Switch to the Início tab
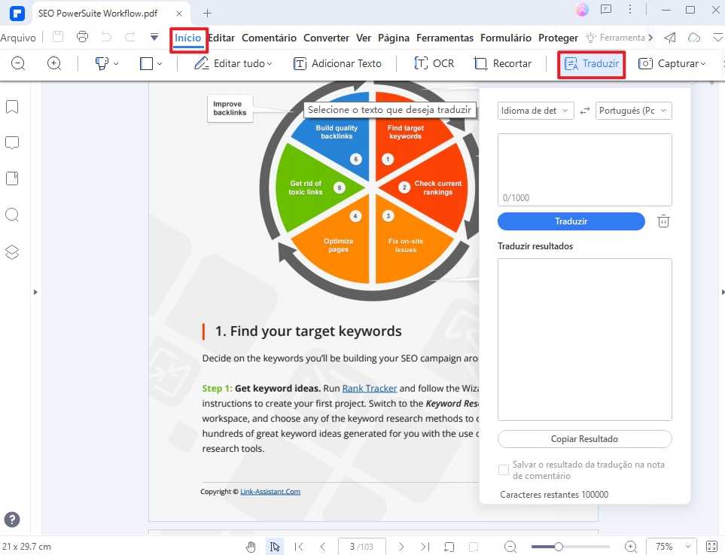The image size is (725, 555). pos(187,38)
